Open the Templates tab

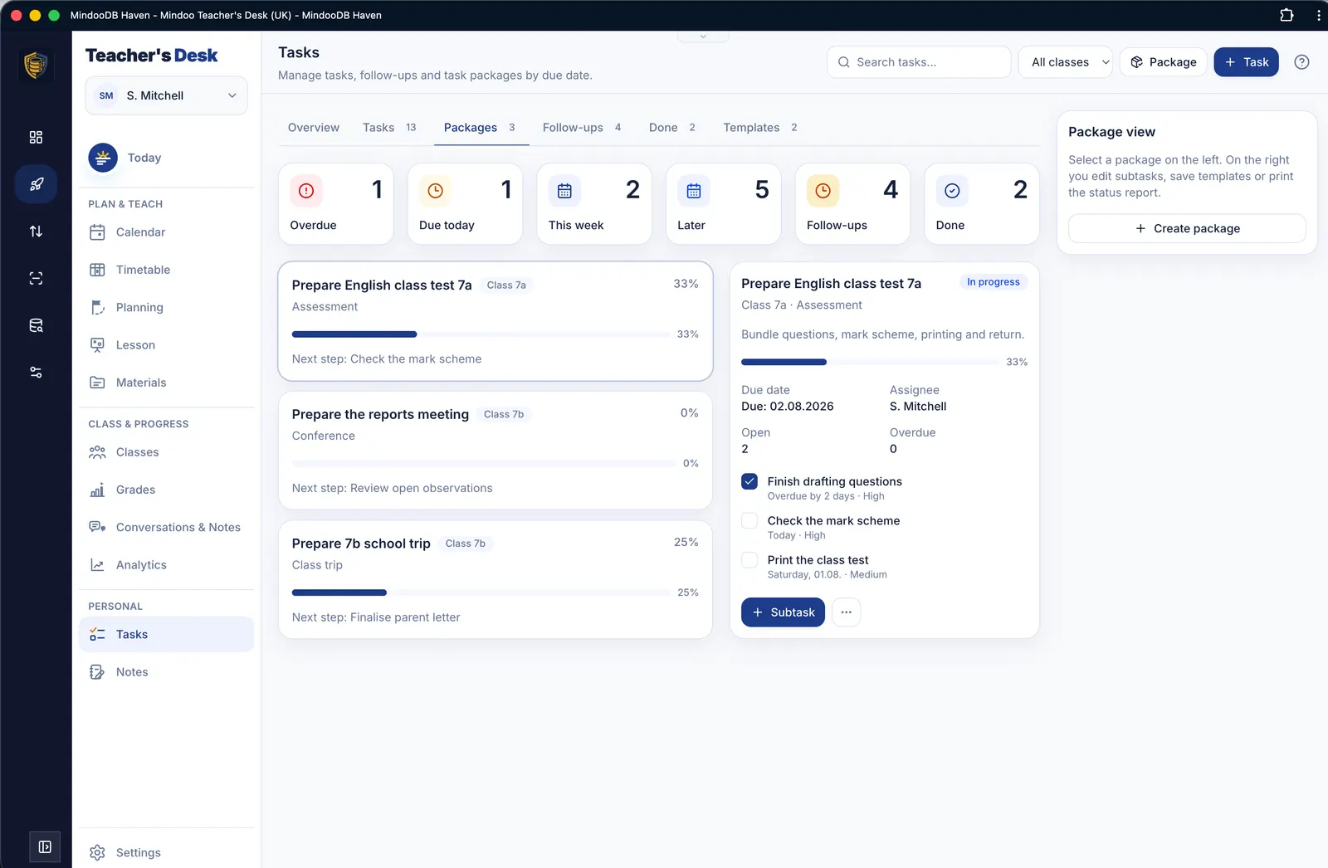pos(760,127)
